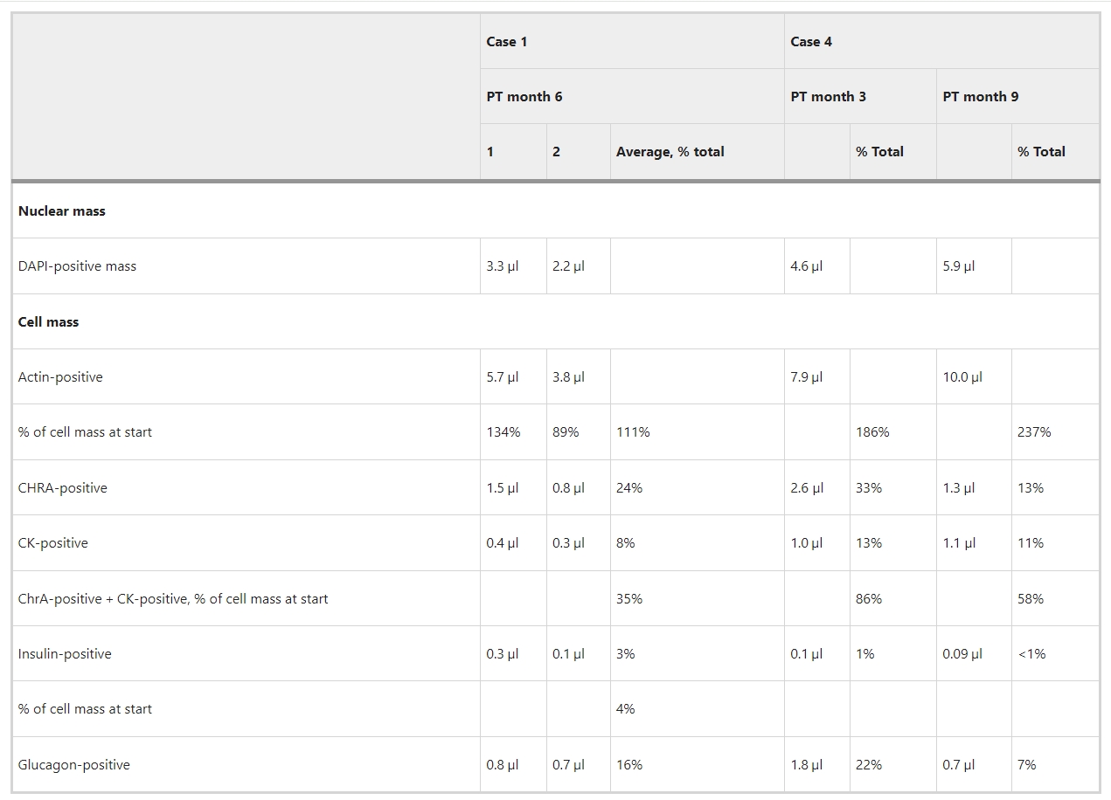Click the 'Average, % total' column header
Screen dimensions: 1111x800
click(x=670, y=152)
